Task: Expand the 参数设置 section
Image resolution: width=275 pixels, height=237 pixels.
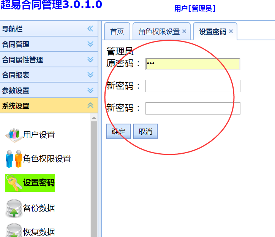Action: point(90,91)
